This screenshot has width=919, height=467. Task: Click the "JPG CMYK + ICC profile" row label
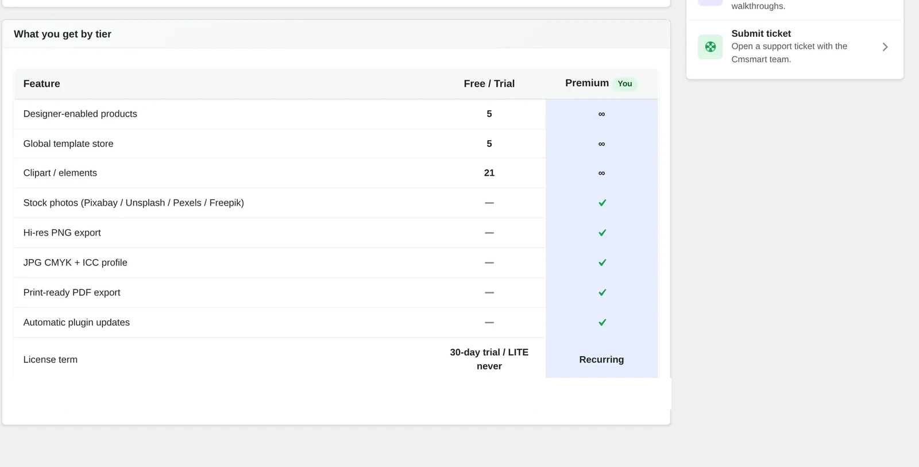point(75,263)
